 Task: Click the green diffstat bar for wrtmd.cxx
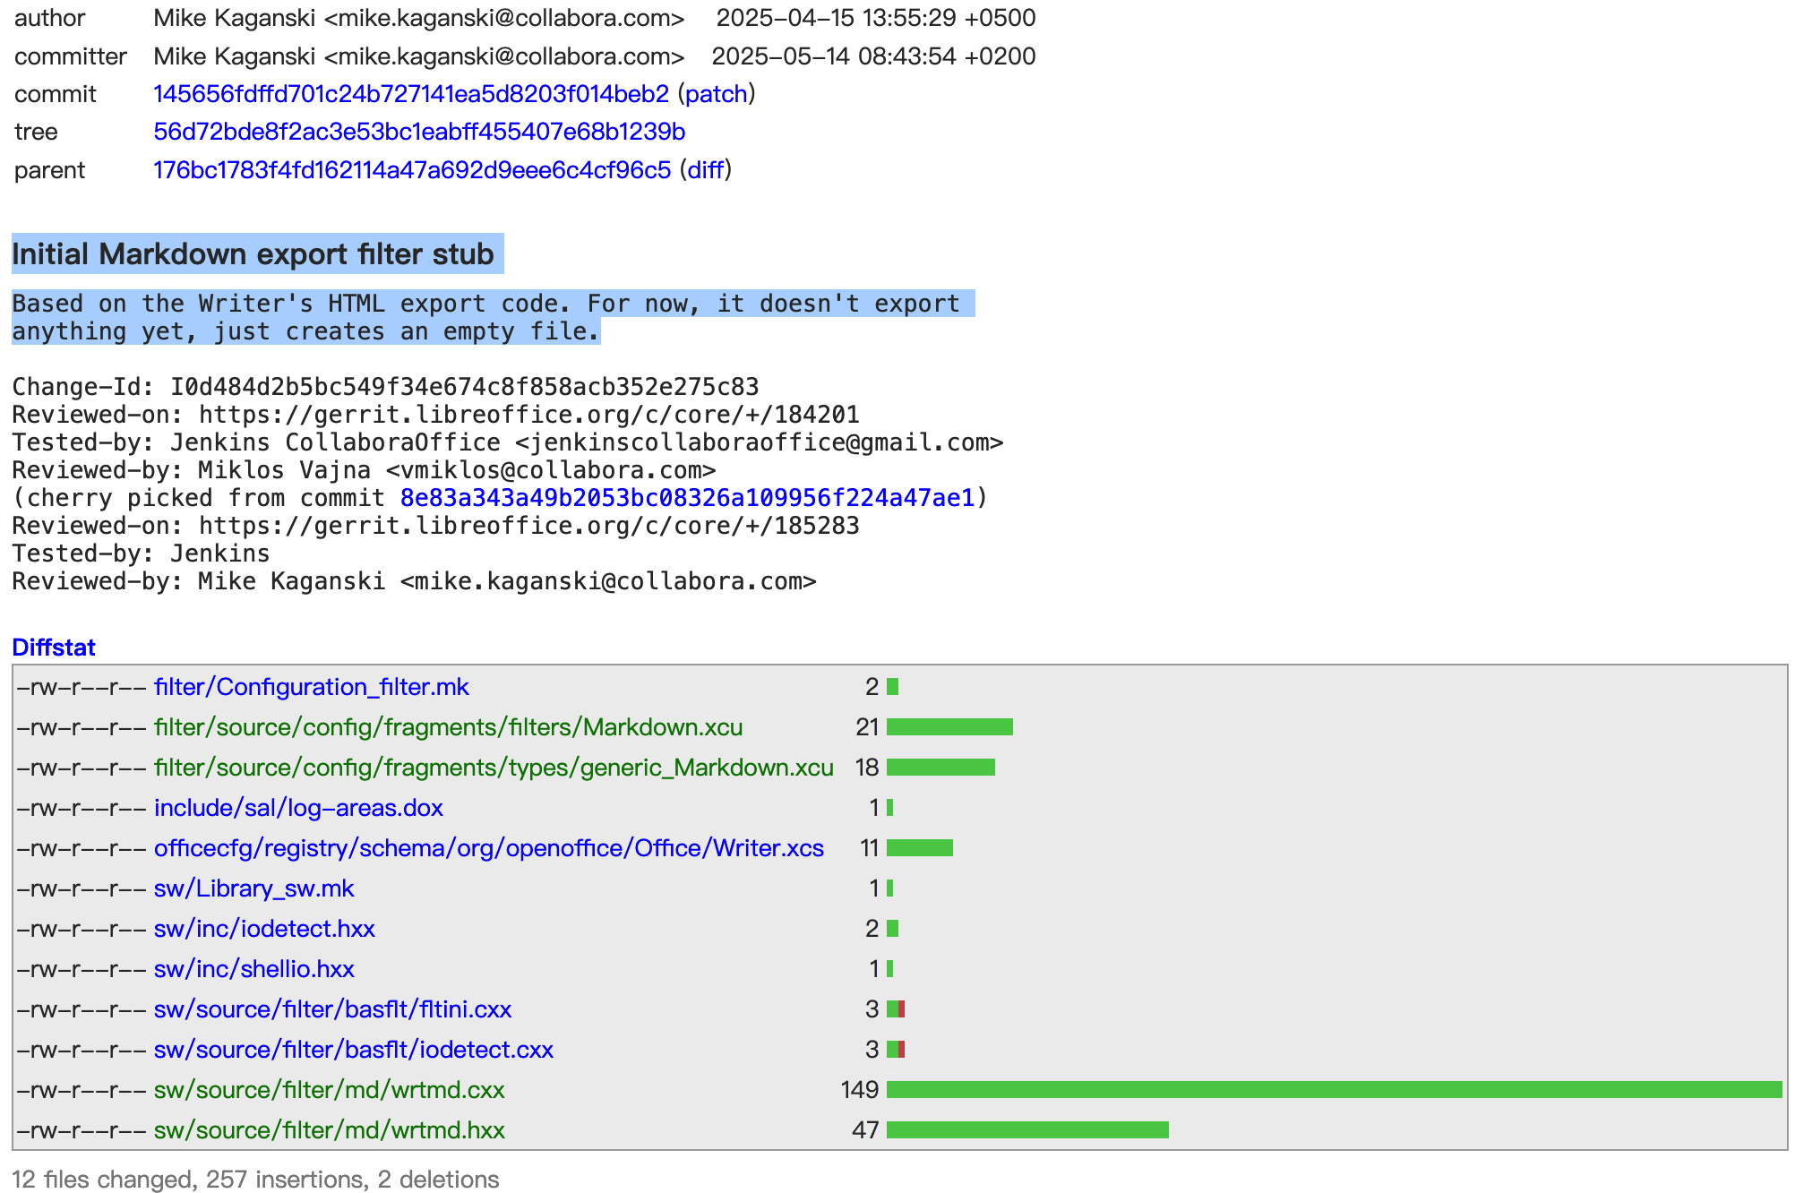tap(1333, 1090)
